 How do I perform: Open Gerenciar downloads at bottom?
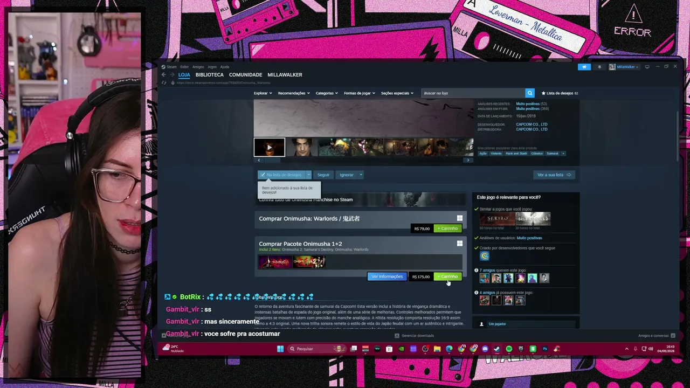click(414, 336)
